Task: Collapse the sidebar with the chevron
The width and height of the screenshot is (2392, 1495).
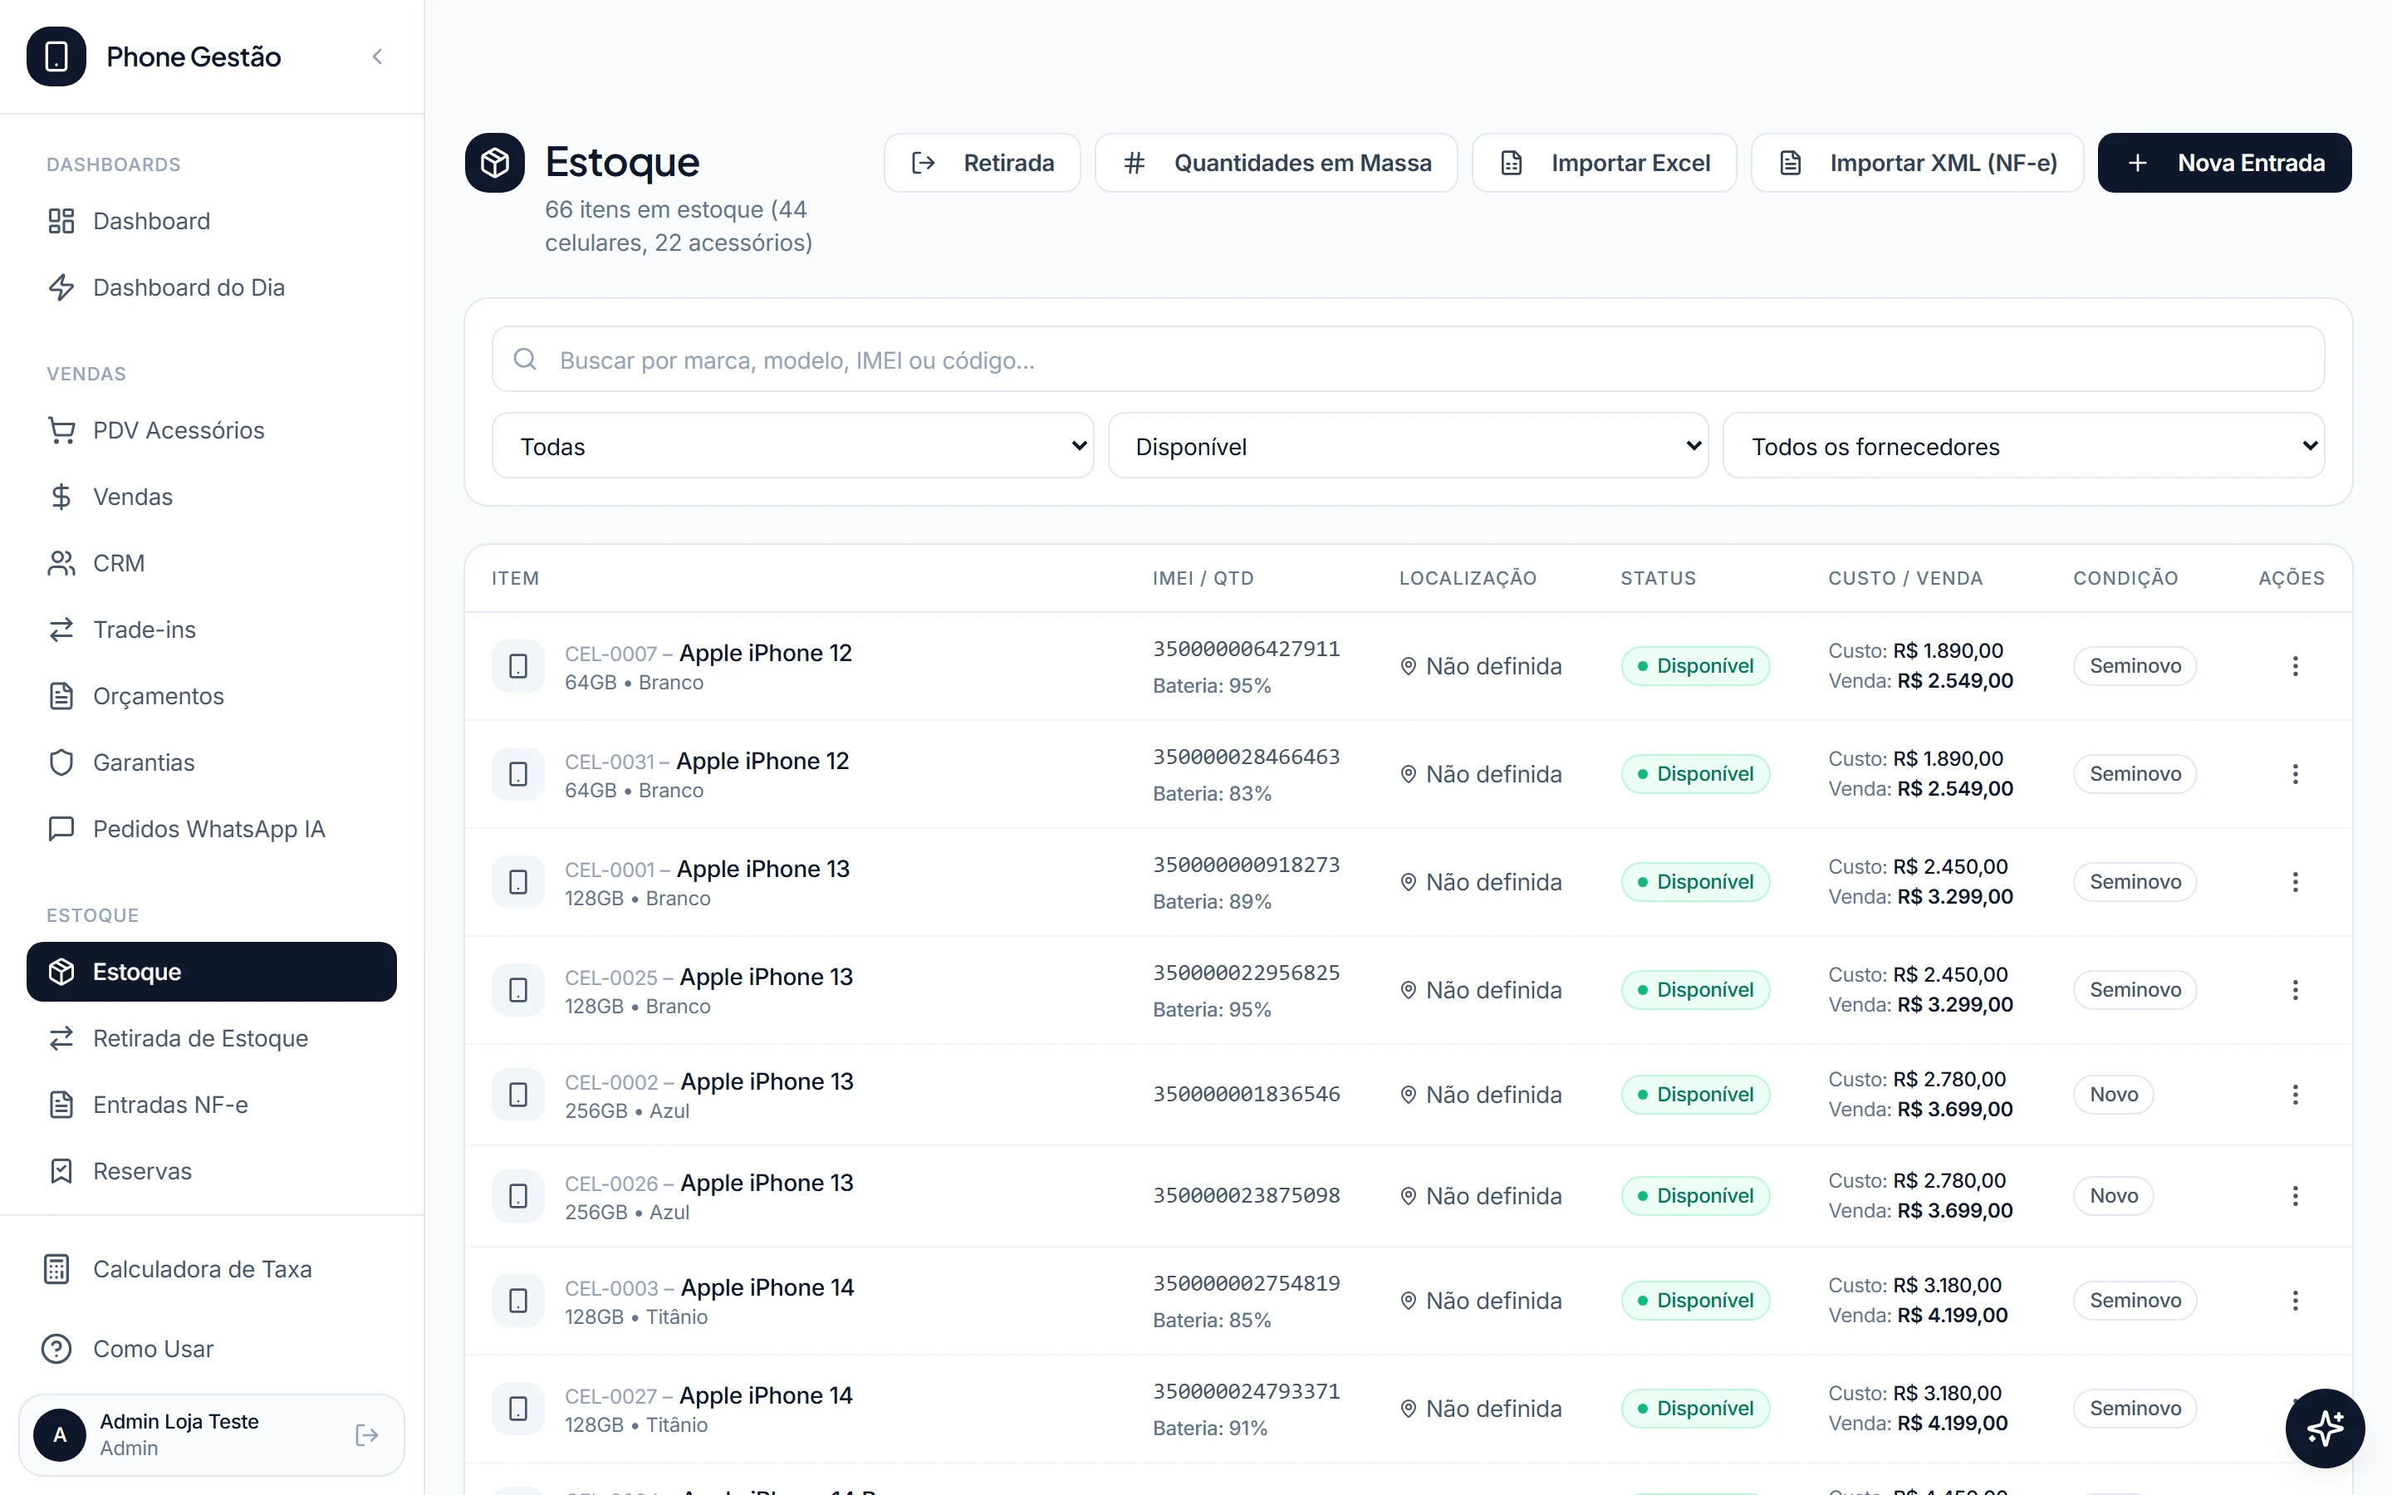Action: click(376, 56)
